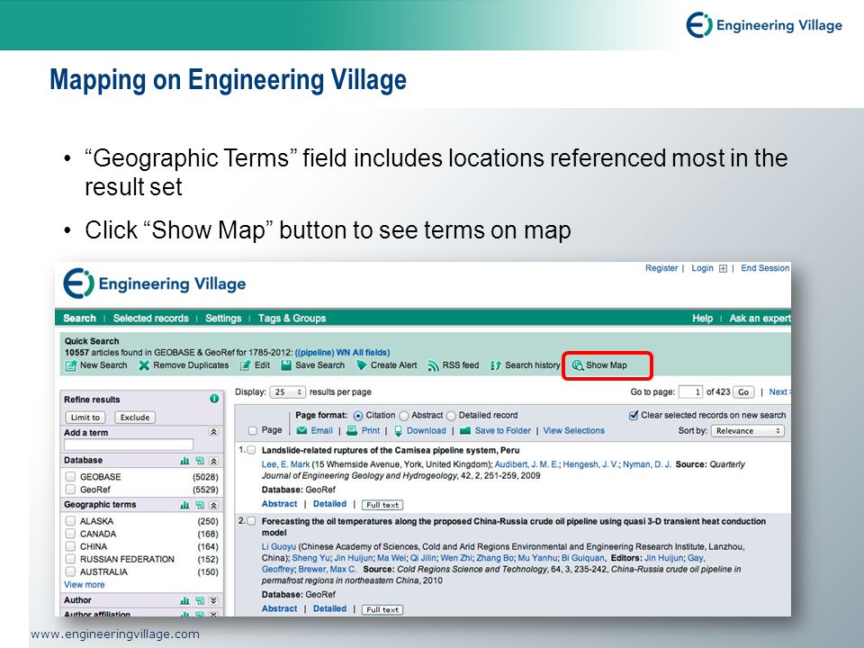
Task: Click the Show Map globe icon
Action: pos(578,365)
